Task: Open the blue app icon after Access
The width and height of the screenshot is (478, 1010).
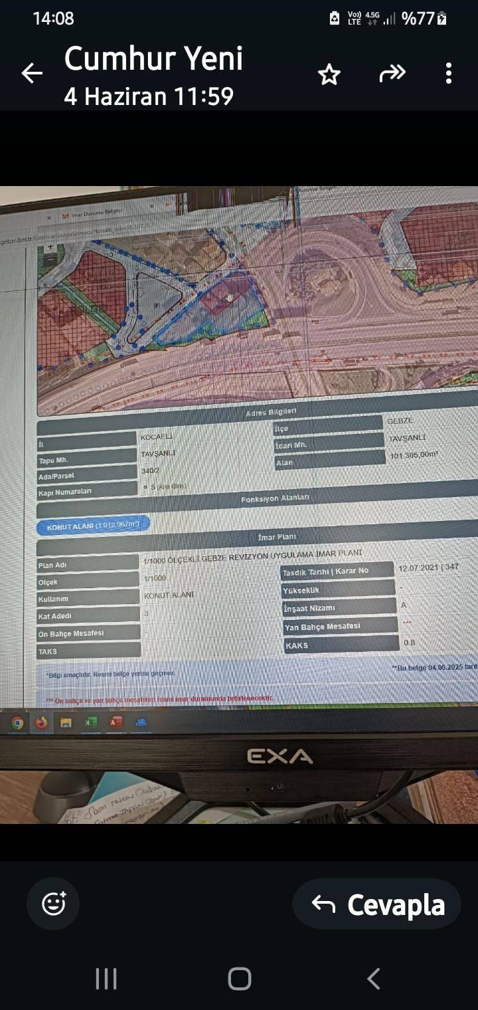Action: click(x=141, y=722)
